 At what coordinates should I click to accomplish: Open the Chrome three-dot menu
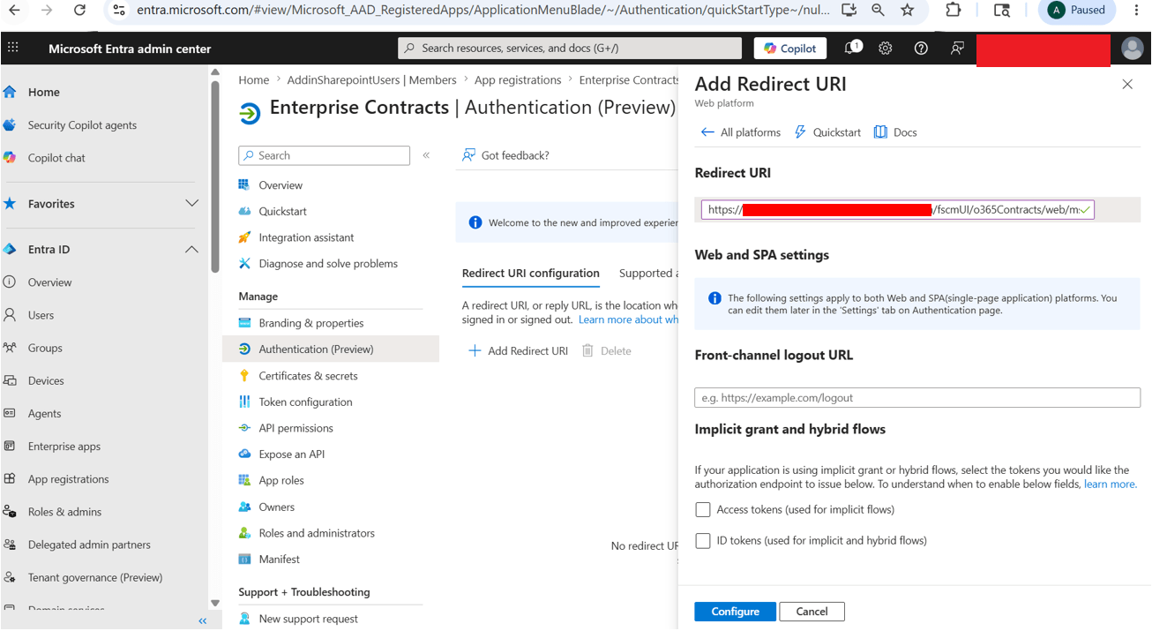pos(1136,10)
